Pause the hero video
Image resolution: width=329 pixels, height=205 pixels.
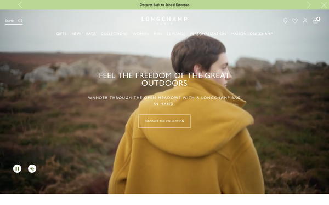pyautogui.click(x=17, y=168)
